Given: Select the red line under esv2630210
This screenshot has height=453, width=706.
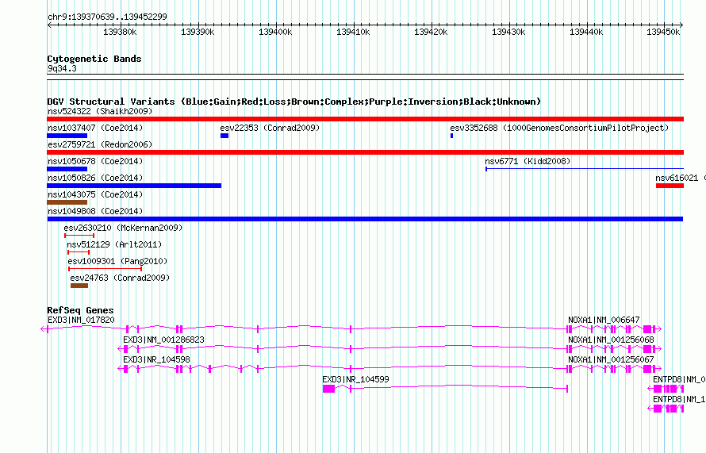Looking at the screenshot, I should click(79, 236).
